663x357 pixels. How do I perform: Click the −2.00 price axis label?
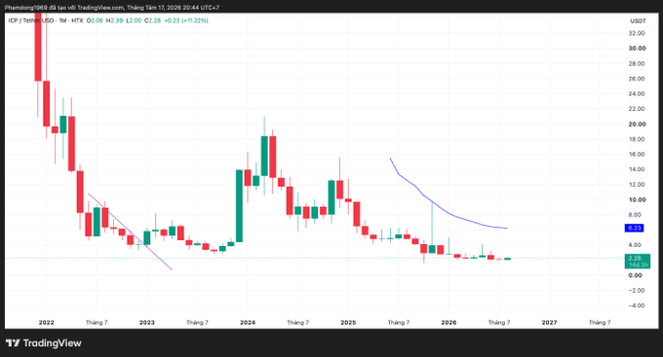[x=637, y=290]
